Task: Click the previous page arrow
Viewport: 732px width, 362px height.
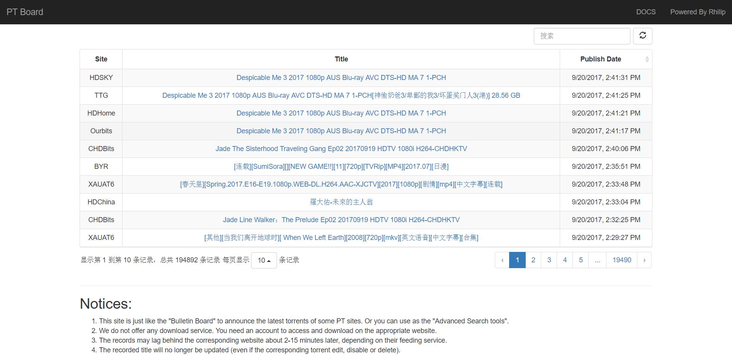Action: (x=502, y=260)
